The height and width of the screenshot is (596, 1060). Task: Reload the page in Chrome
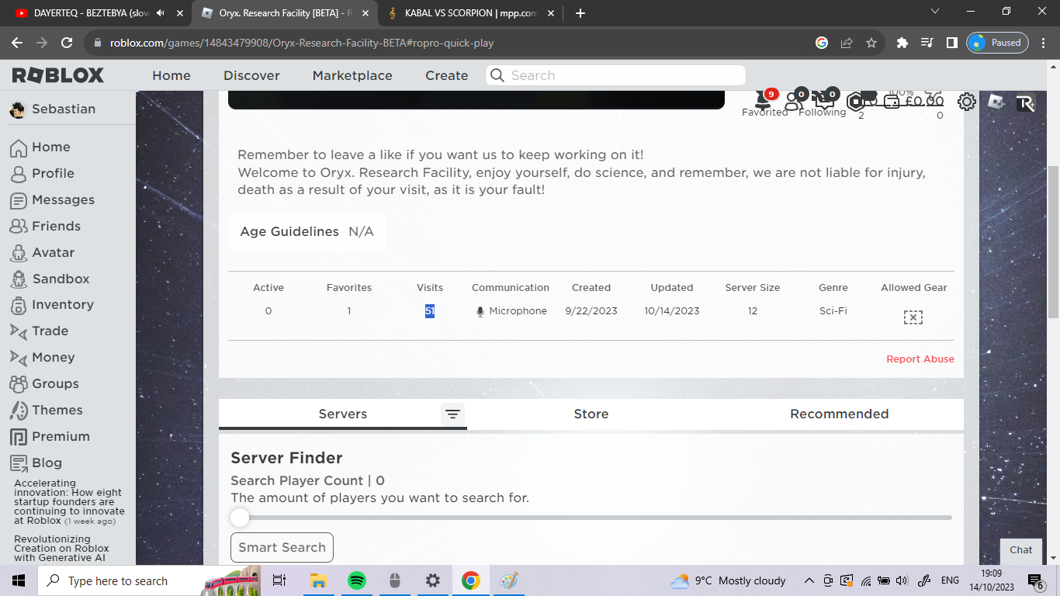67,43
